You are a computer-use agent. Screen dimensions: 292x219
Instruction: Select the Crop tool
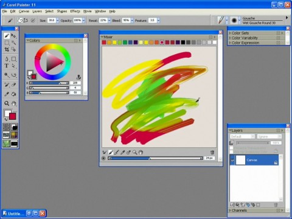pyautogui.click(x=7, y=49)
